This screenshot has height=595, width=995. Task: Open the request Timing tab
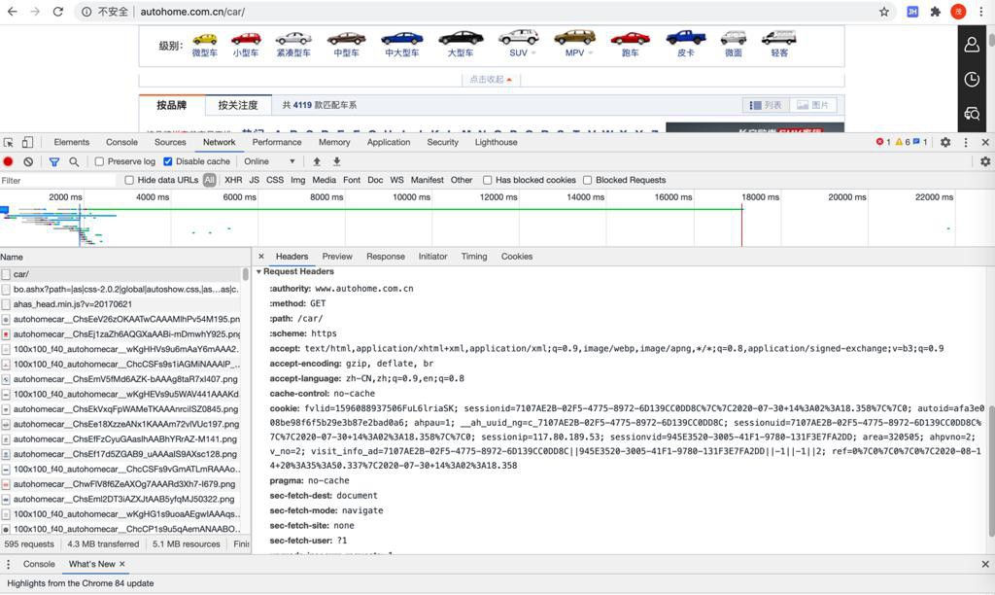[x=474, y=257]
